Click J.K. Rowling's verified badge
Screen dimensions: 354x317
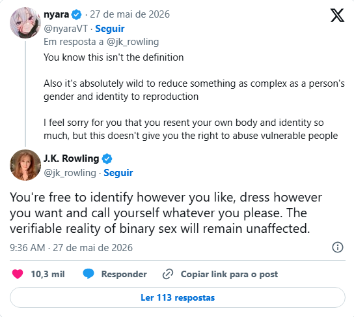(107, 158)
